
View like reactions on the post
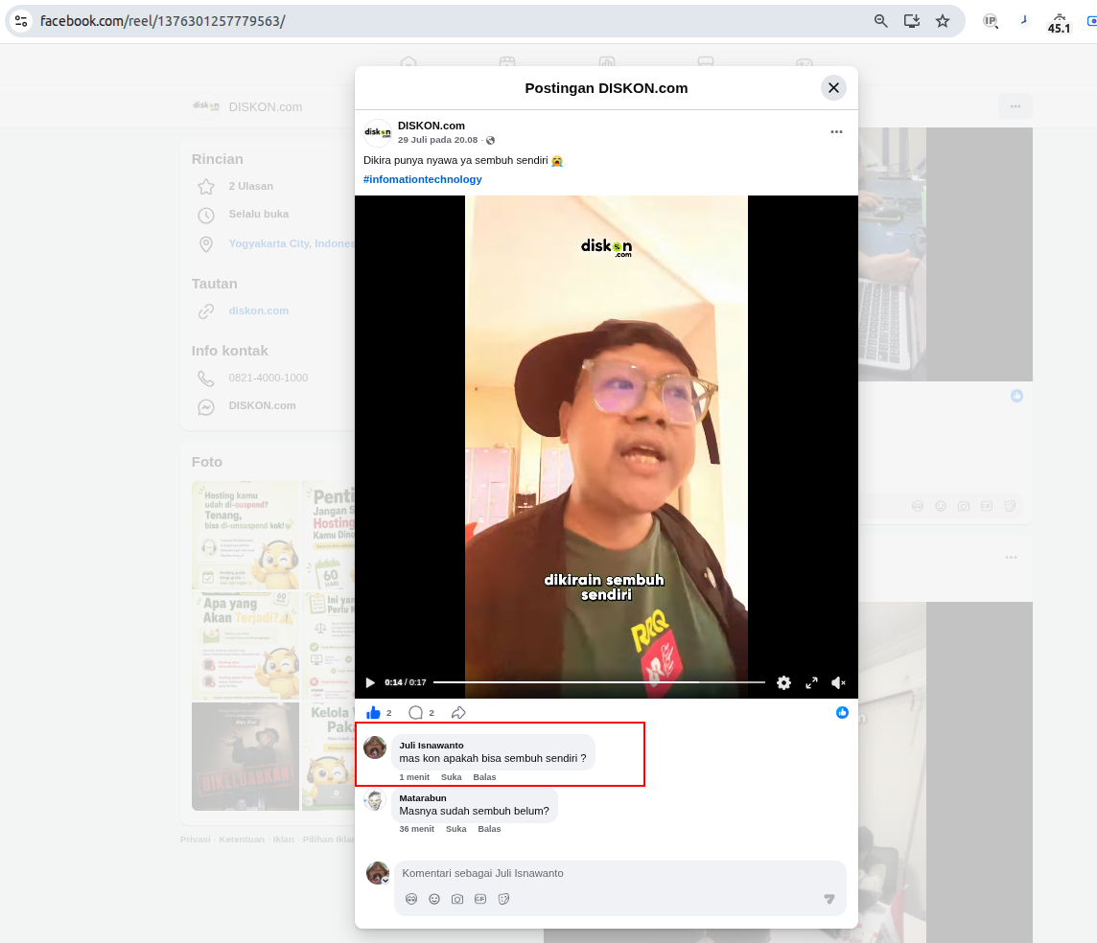point(842,712)
